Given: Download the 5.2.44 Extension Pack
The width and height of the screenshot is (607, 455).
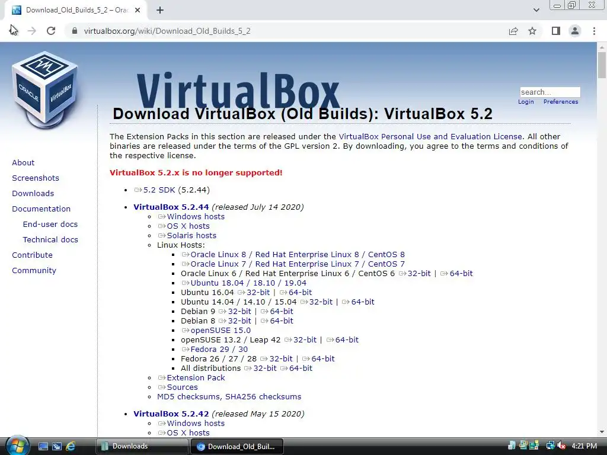Looking at the screenshot, I should click(x=196, y=377).
